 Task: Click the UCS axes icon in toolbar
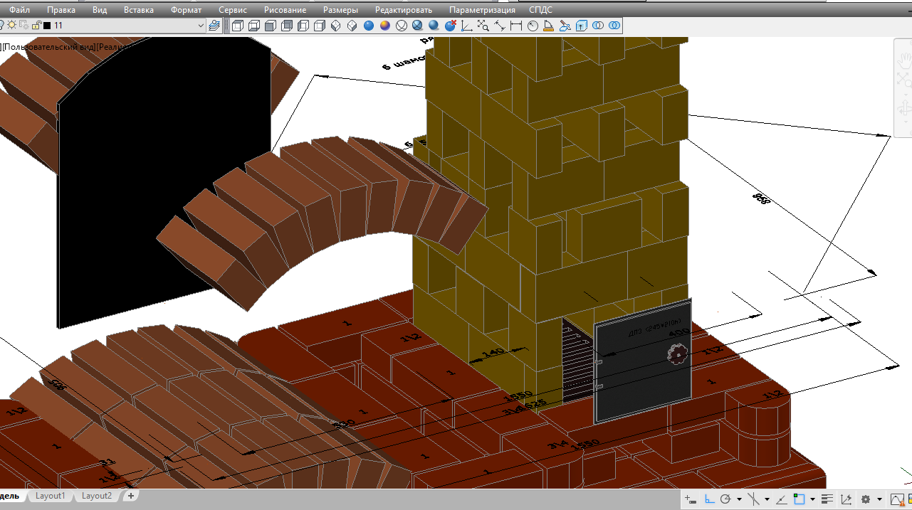click(467, 26)
